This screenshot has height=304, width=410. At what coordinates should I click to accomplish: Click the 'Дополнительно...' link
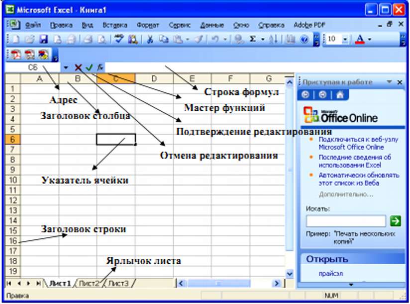(346, 194)
